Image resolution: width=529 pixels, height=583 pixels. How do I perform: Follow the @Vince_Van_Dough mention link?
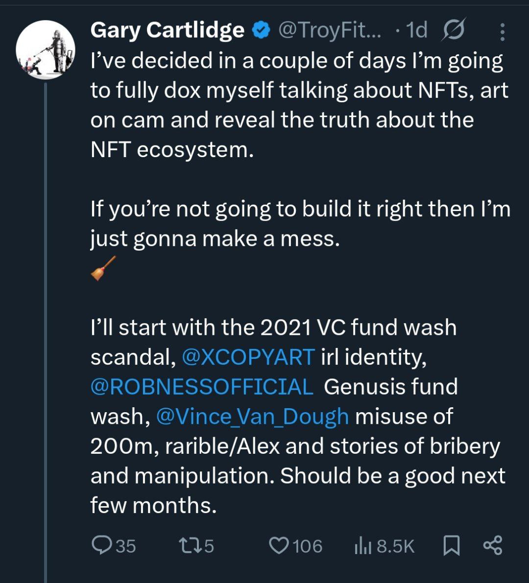[252, 417]
